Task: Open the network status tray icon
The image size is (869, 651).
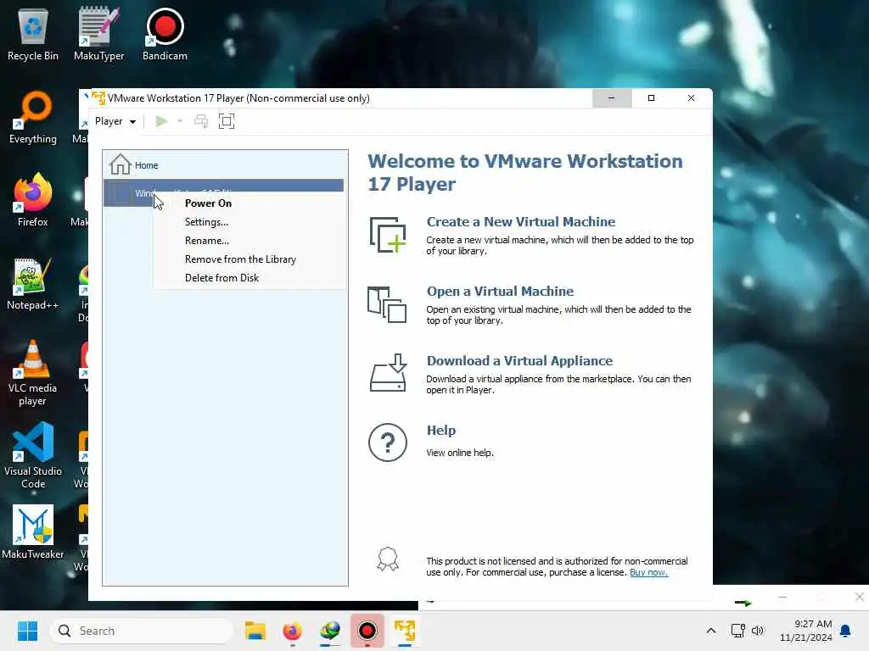Action: [x=737, y=631]
